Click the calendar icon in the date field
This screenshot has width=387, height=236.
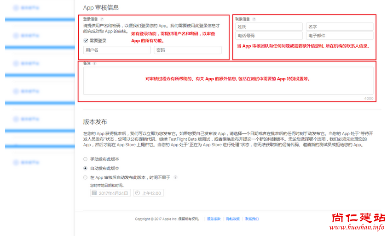[94, 193]
